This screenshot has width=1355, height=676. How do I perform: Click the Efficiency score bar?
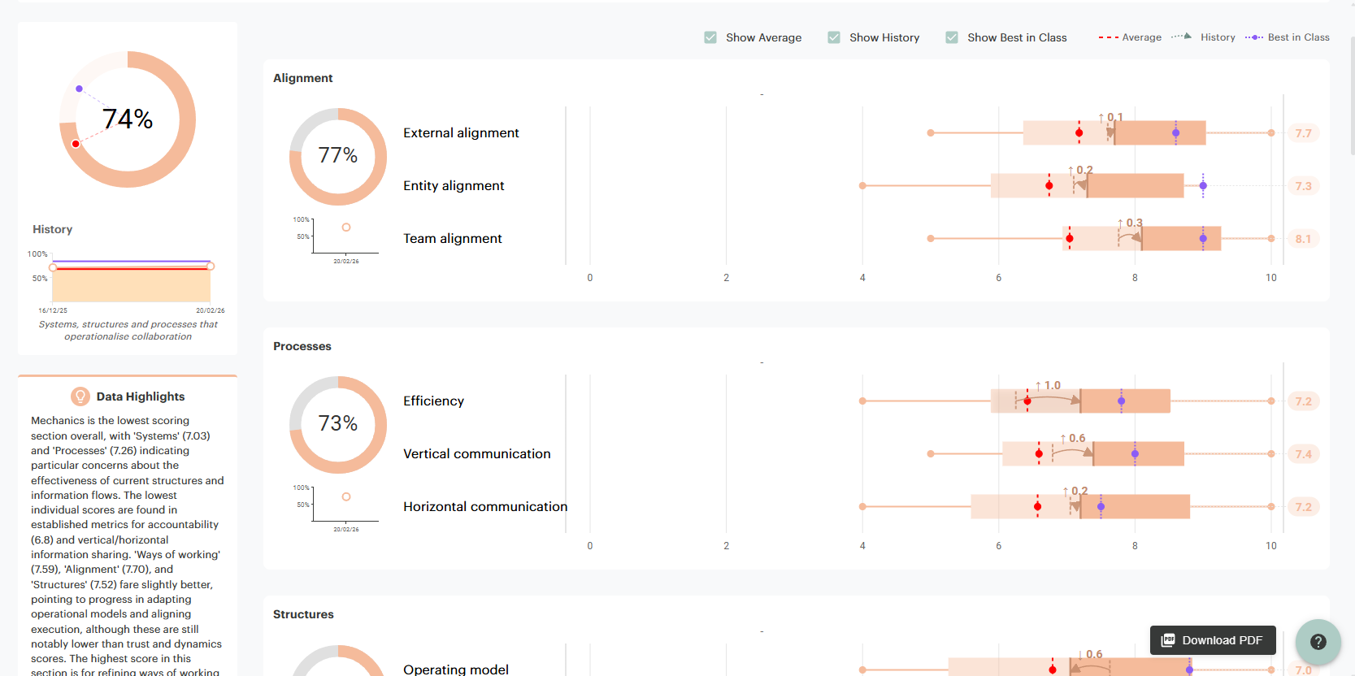[1080, 401]
